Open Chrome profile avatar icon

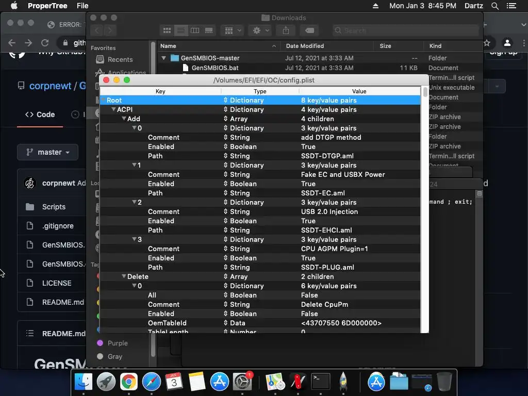[x=507, y=43]
